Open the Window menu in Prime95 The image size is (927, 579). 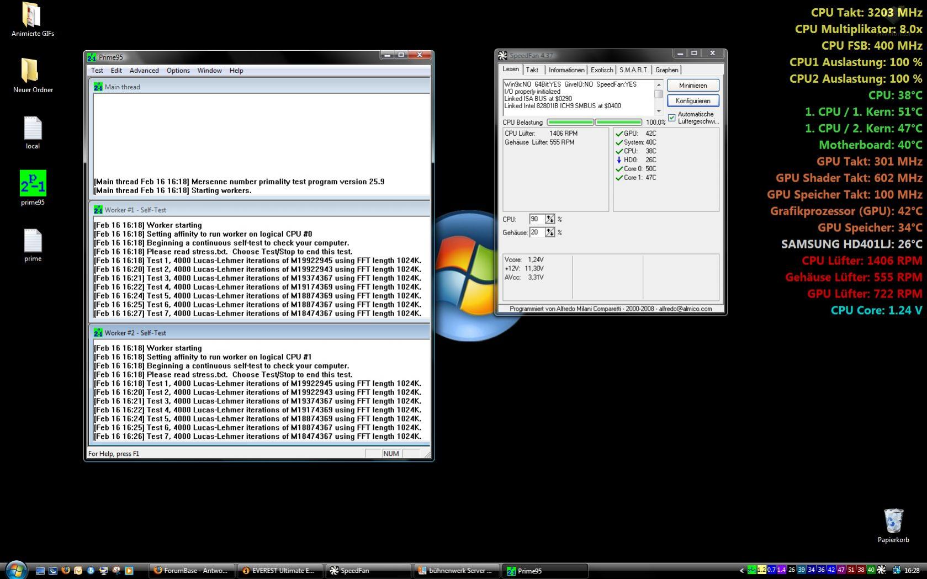tap(210, 71)
